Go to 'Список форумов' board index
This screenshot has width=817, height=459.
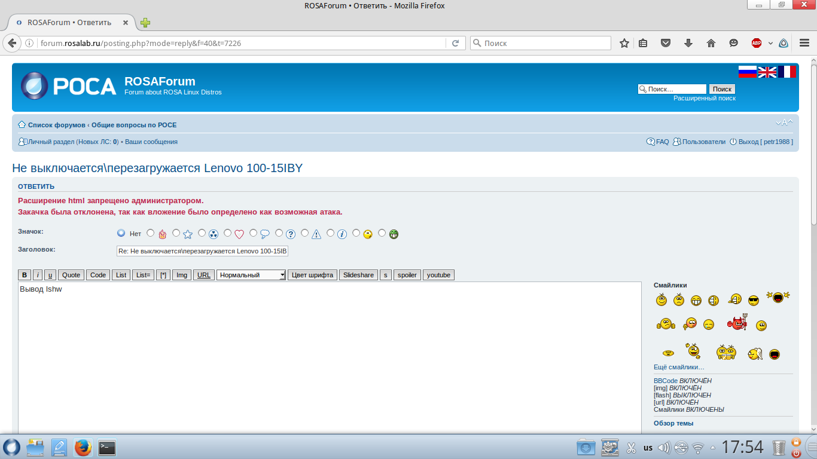pyautogui.click(x=57, y=125)
